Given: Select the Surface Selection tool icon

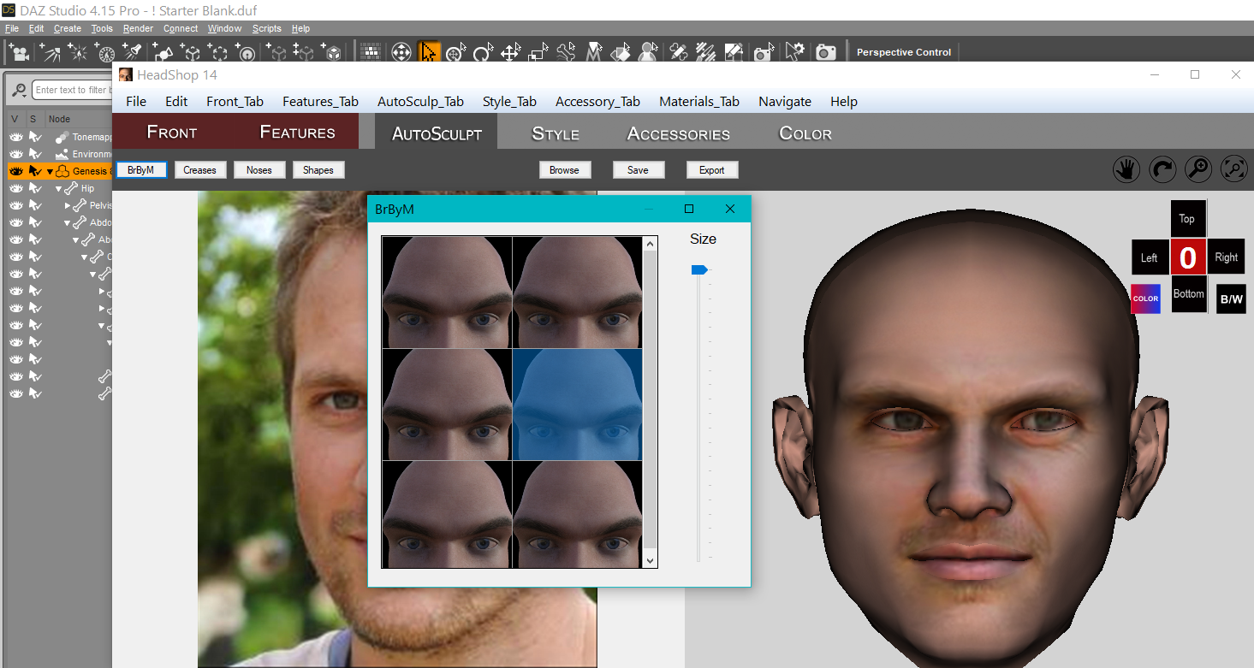Looking at the screenshot, I should pos(621,52).
